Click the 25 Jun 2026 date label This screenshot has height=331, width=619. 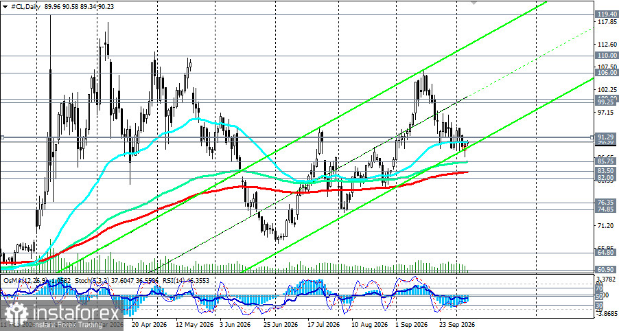point(281,325)
